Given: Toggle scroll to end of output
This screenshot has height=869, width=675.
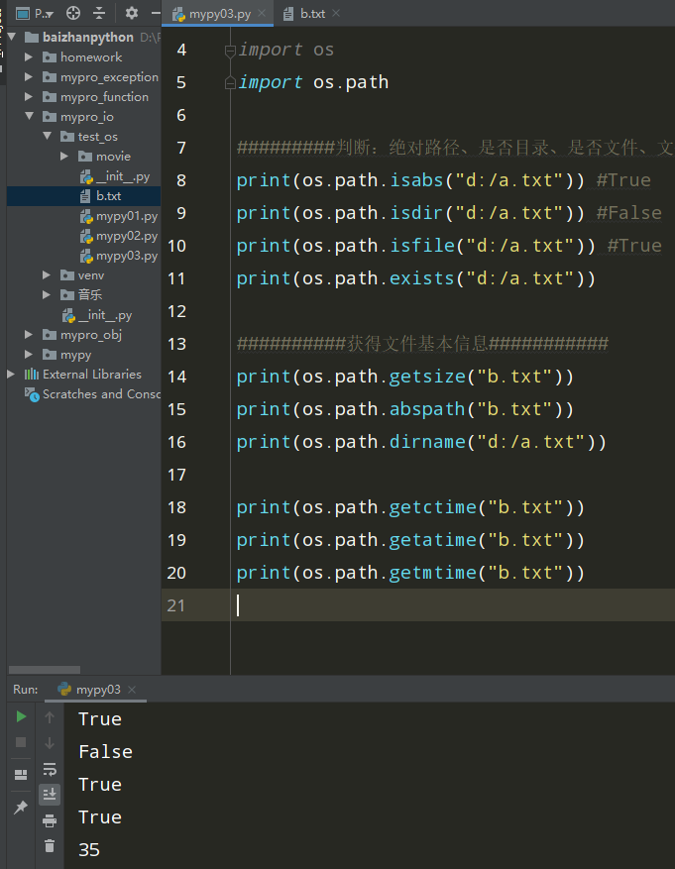Looking at the screenshot, I should [x=50, y=794].
